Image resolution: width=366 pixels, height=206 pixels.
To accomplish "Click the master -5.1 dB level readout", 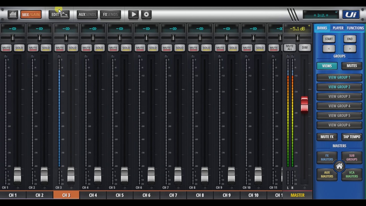I will point(297,29).
